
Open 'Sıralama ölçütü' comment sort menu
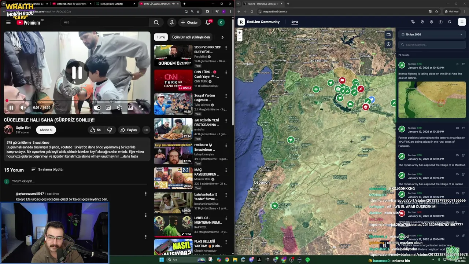(47, 169)
